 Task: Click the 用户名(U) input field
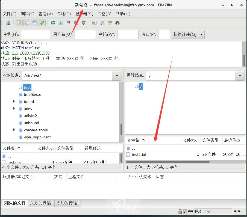tap(85, 34)
